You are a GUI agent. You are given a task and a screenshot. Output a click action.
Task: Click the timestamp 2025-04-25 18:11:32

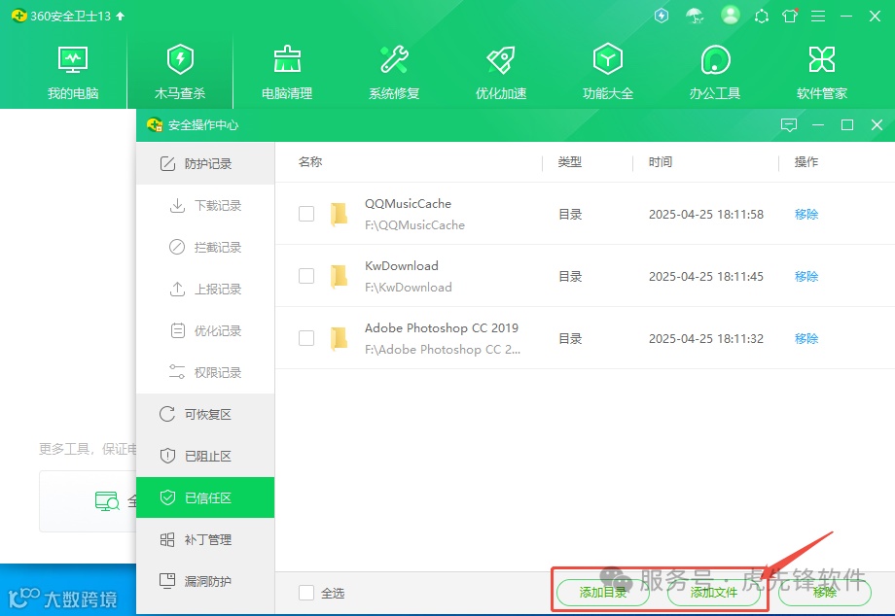pos(706,338)
